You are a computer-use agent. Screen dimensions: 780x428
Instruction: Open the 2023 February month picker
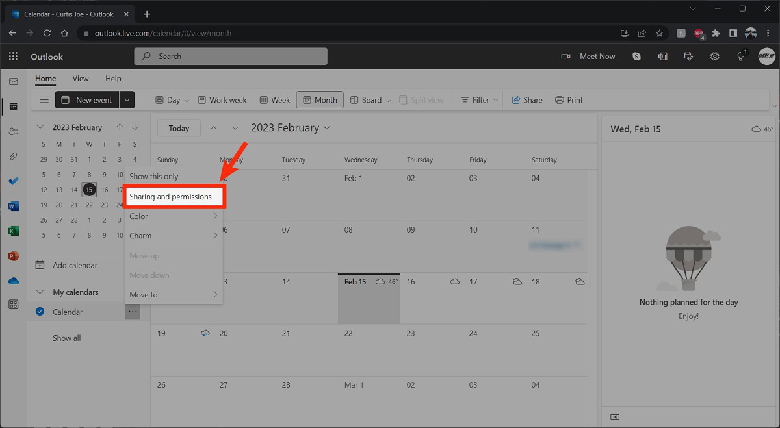(x=291, y=128)
